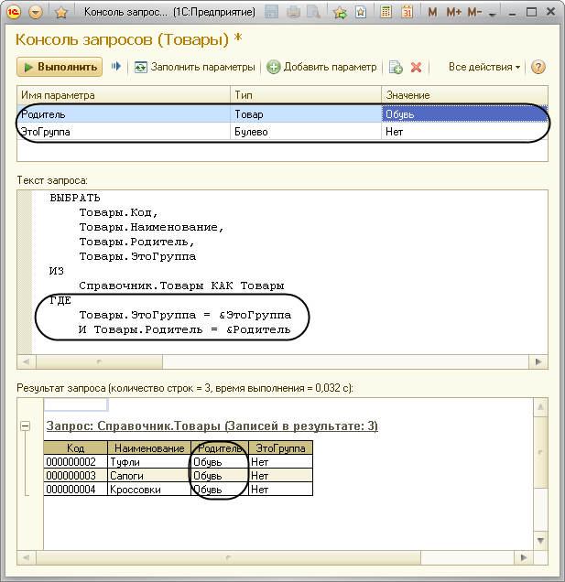Click the red delete parameter icon
Image resolution: width=565 pixels, height=582 pixels.
[x=416, y=67]
